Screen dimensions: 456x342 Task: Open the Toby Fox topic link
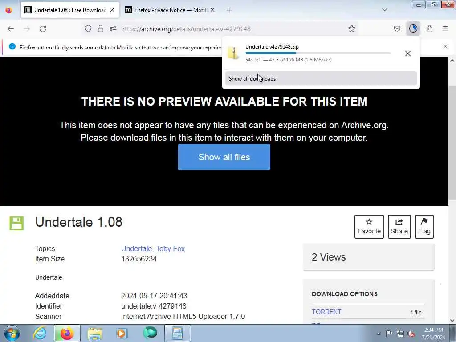pos(171,248)
